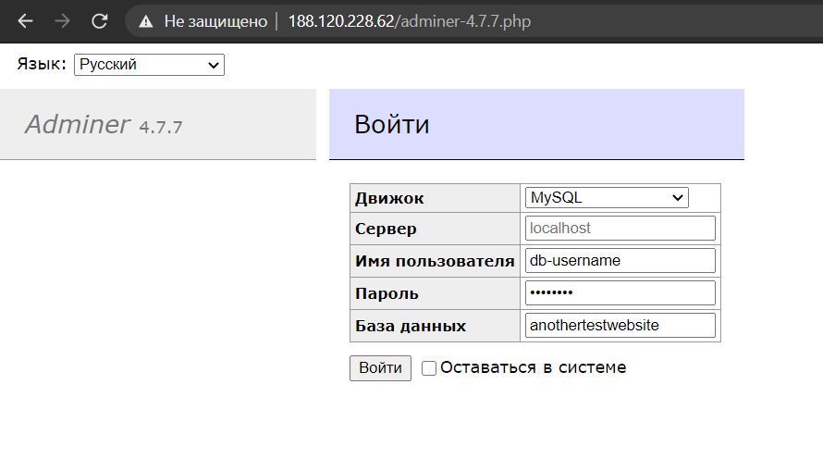Viewport: 823px width, 459px height.
Task: Reload the page with the refresh icon
Action: point(99,21)
